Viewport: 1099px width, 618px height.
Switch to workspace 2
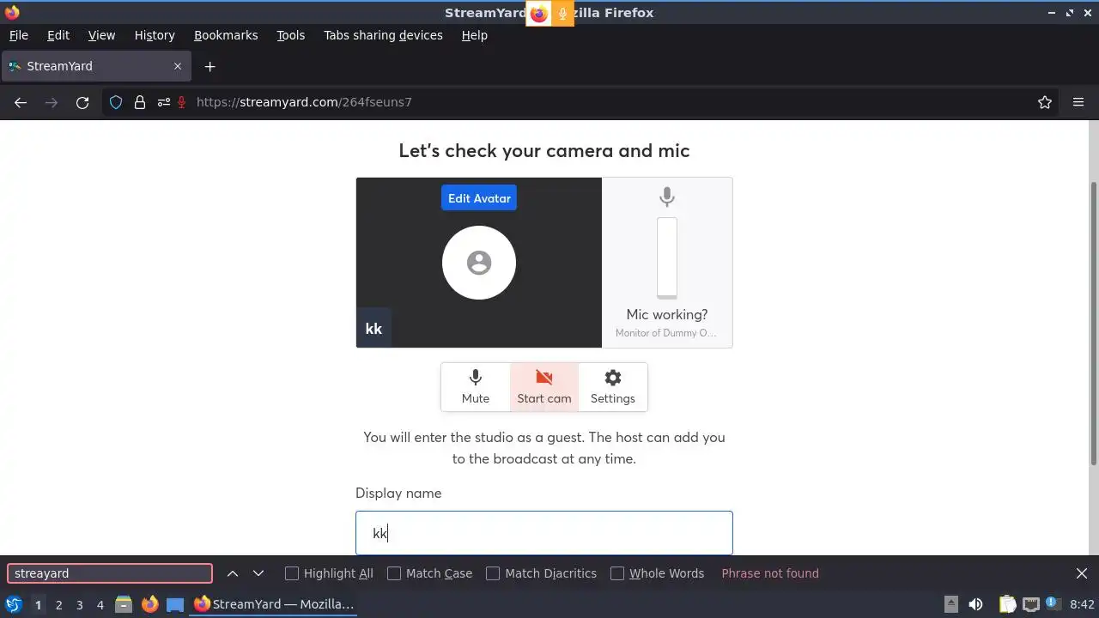point(58,604)
